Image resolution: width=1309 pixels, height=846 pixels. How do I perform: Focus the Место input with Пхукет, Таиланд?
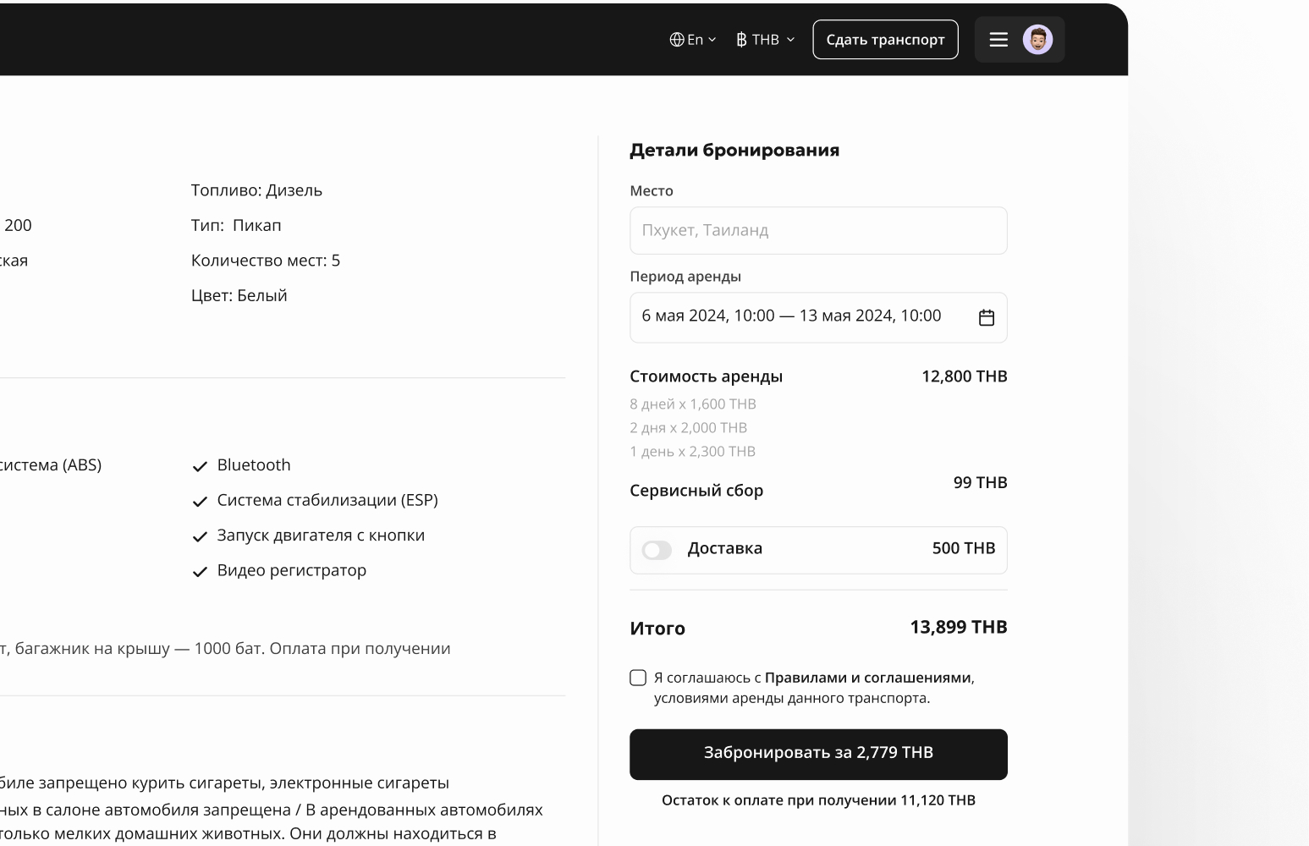pos(817,230)
